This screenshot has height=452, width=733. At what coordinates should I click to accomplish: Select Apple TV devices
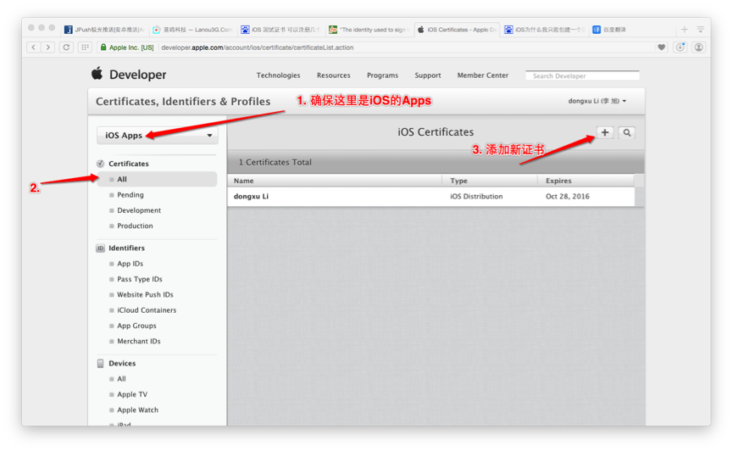(132, 394)
